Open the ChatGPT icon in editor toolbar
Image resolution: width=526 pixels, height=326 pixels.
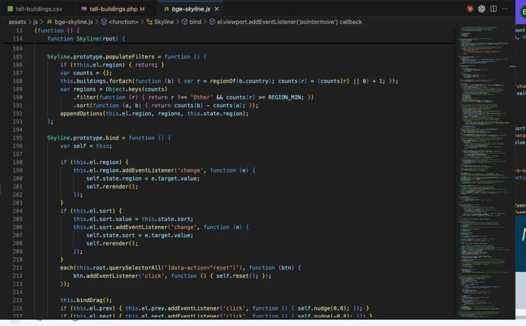point(482,9)
